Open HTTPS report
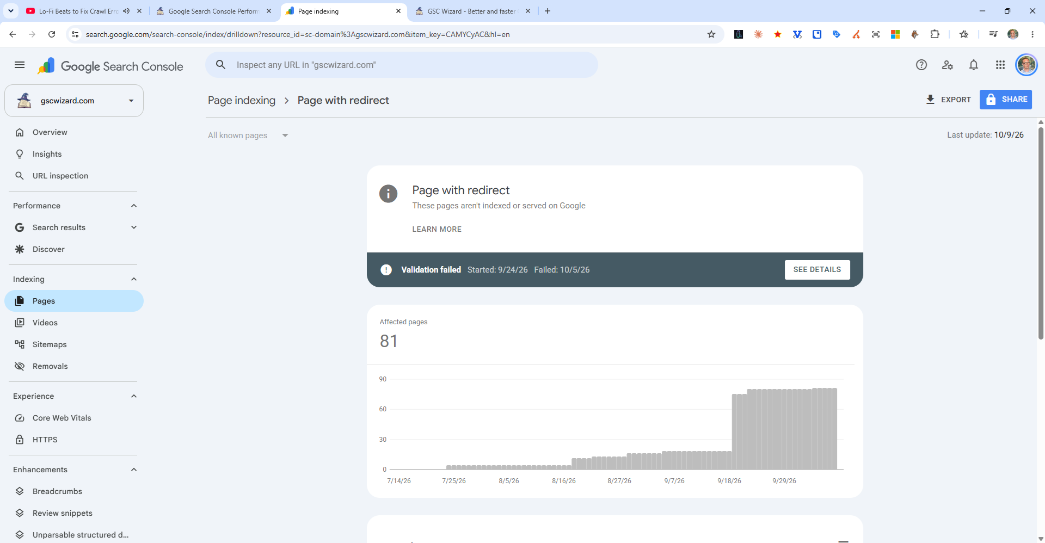 [74, 440]
